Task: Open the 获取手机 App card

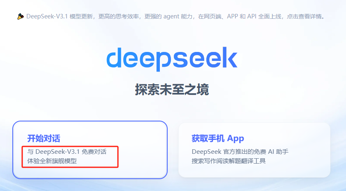Action: 254,150
